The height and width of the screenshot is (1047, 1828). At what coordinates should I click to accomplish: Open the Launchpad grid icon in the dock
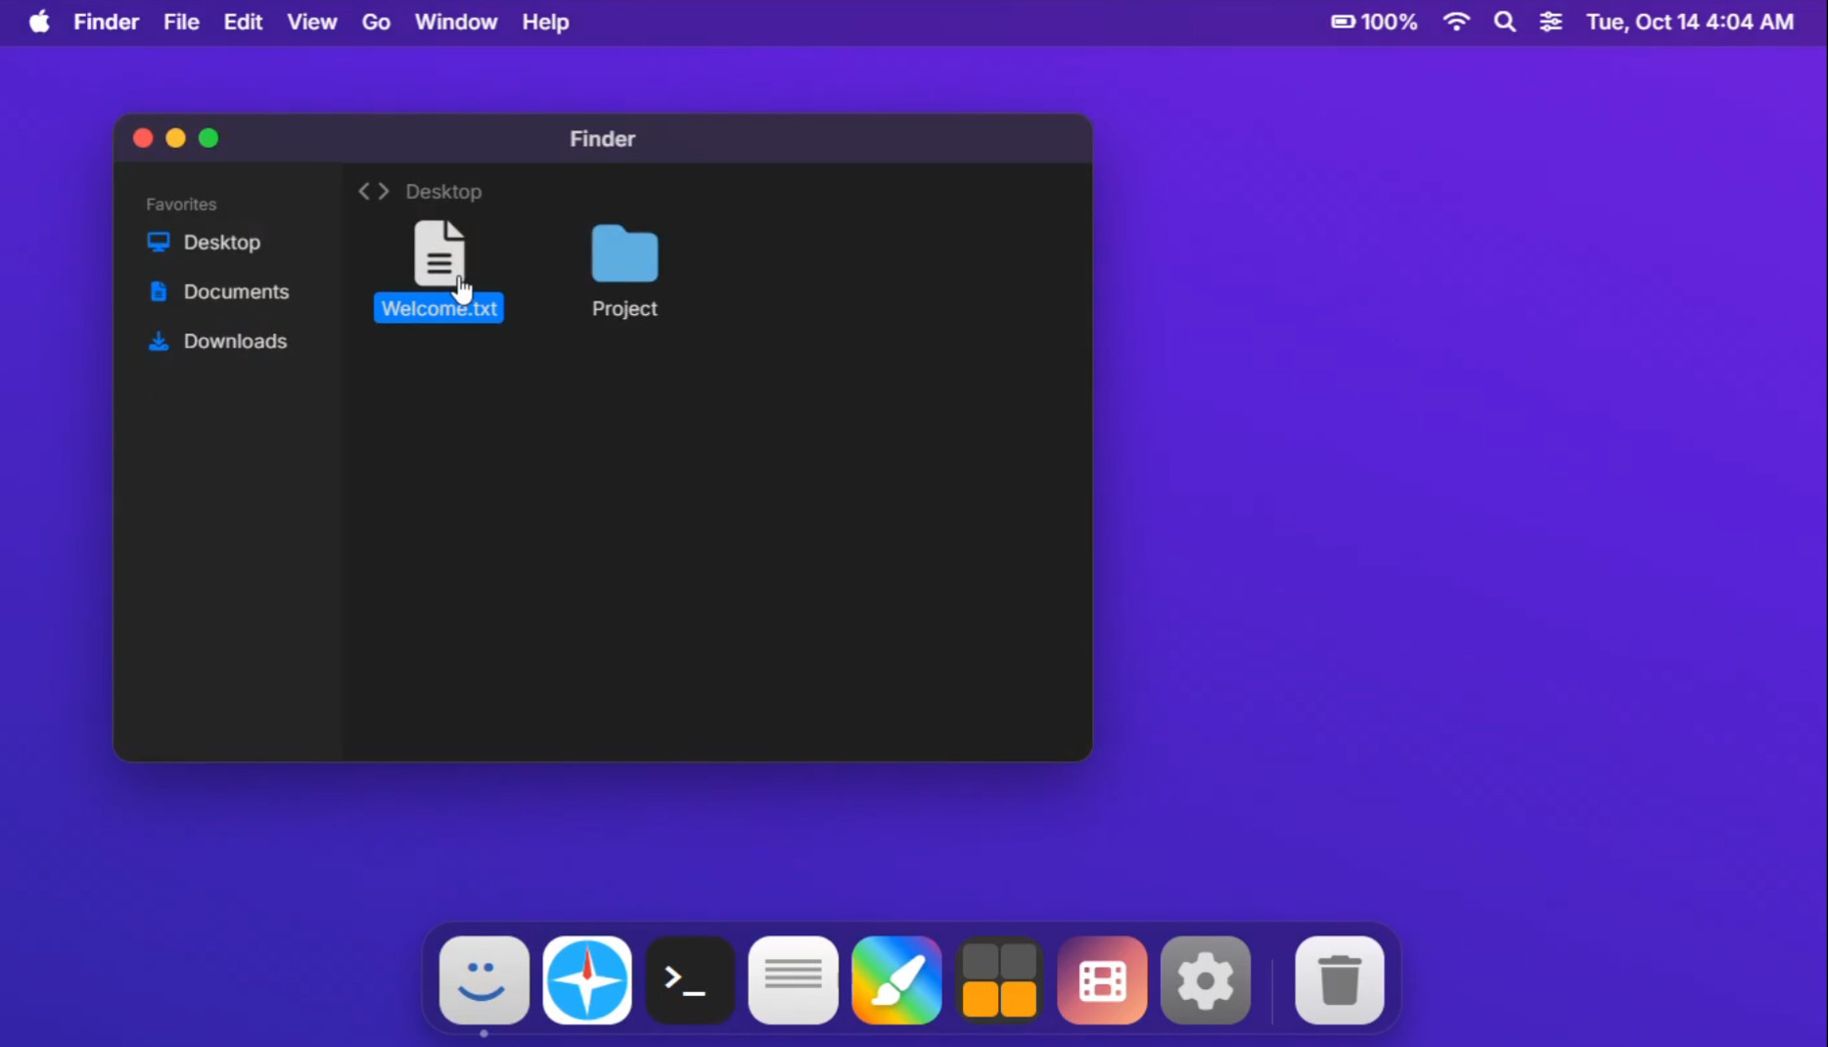[997, 979]
